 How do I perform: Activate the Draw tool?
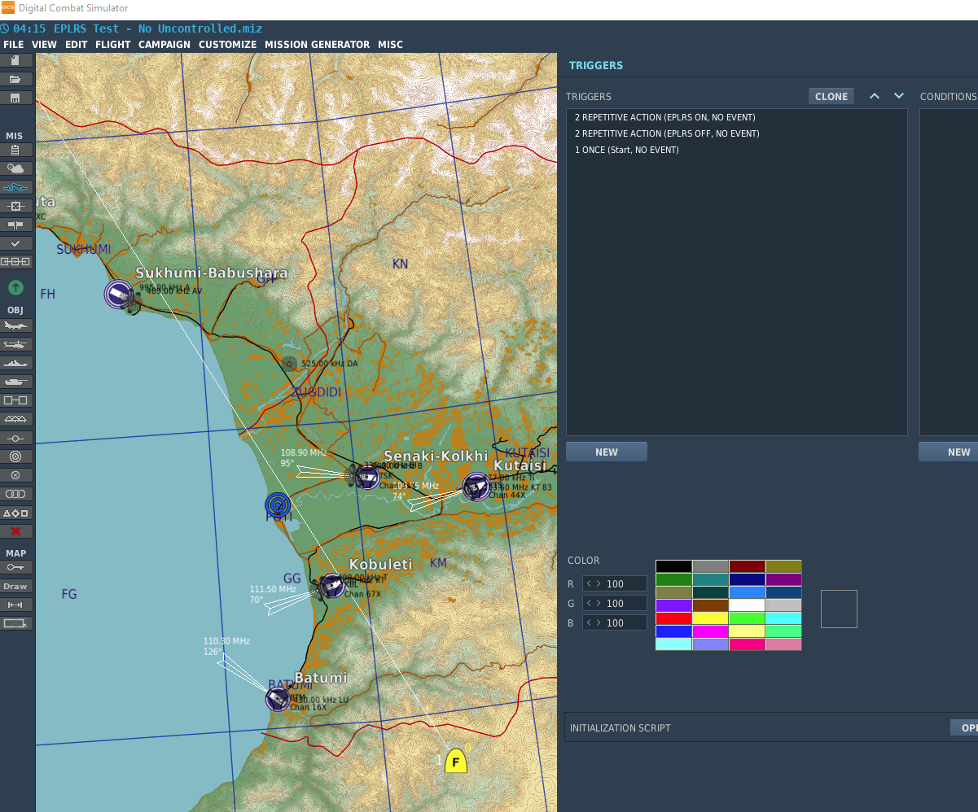(16, 586)
